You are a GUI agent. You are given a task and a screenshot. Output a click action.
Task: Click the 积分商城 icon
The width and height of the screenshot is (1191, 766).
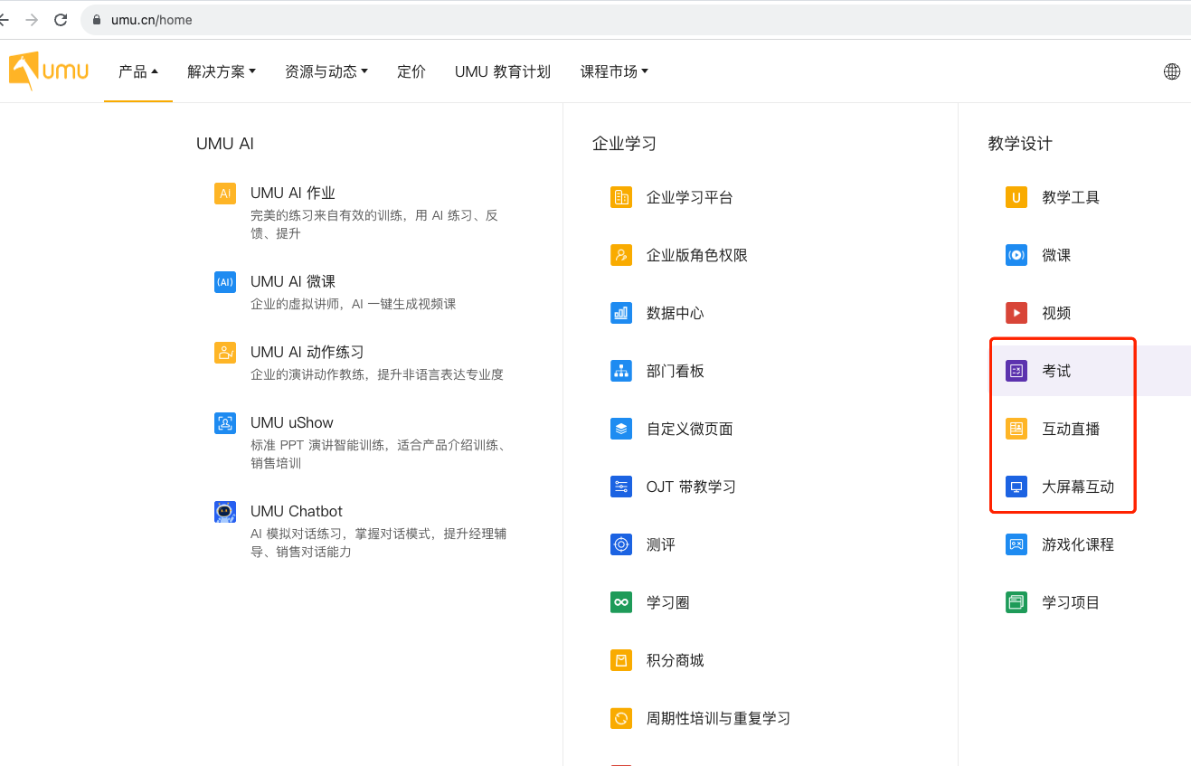pos(621,660)
